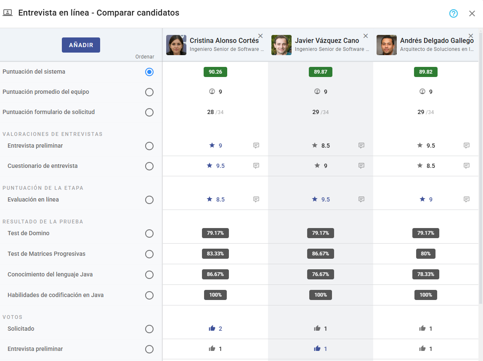This screenshot has height=361, width=483.
Task: Click Cristina's 90.26 system score badge
Action: [215, 72]
